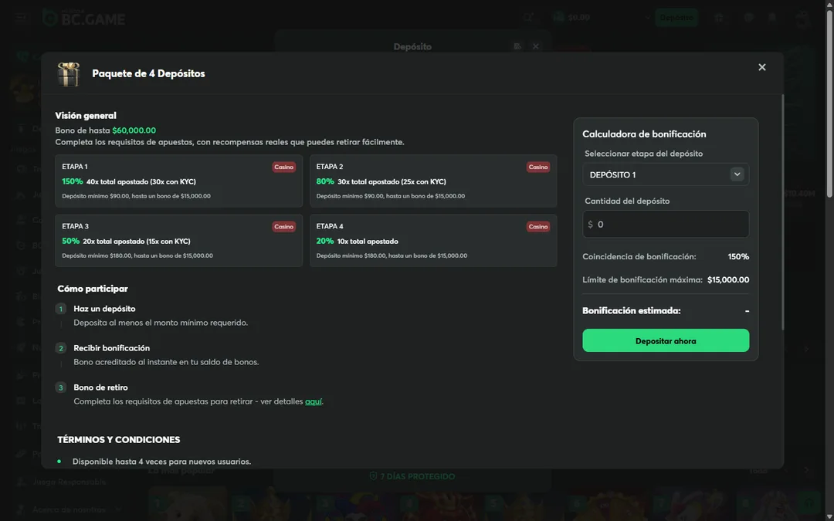This screenshot has height=521, width=834.
Task: Focus the Cantidad del depósito amount field
Action: click(x=666, y=224)
